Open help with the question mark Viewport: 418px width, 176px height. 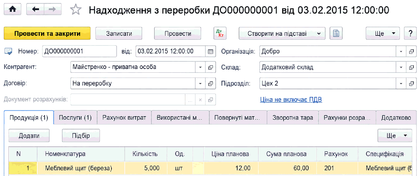pyautogui.click(x=410, y=33)
